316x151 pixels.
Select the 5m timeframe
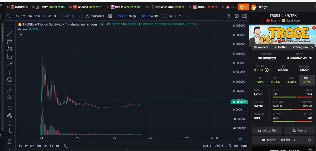[30, 16]
